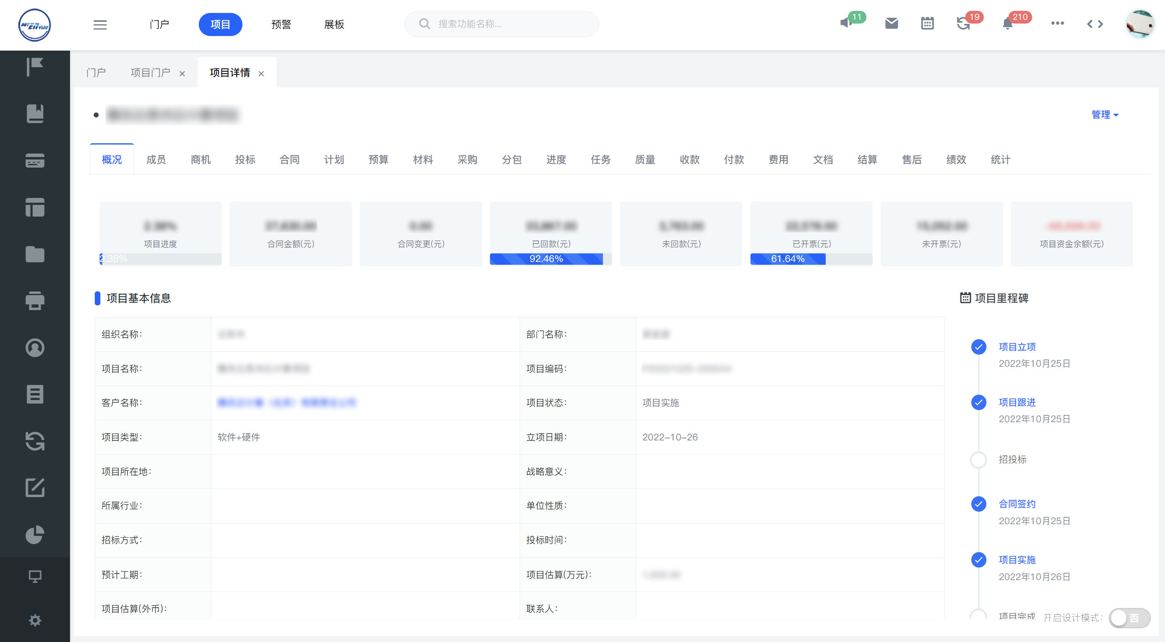Select the card icon in sidebar
1165x642 pixels.
point(34,160)
